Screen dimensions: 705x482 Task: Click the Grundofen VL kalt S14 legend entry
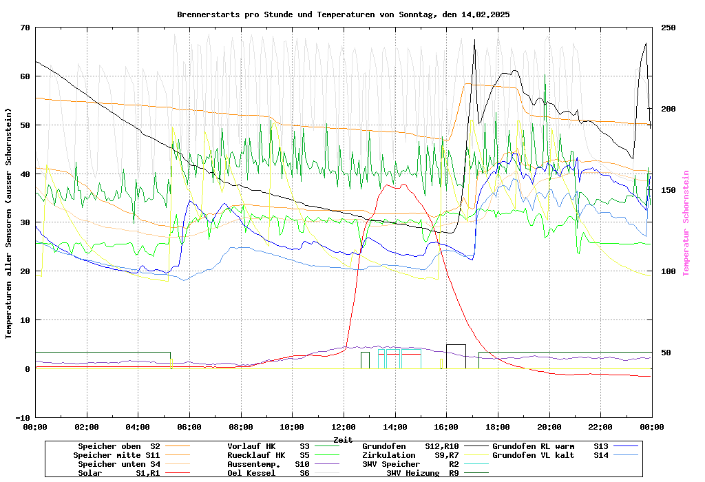(x=550, y=455)
